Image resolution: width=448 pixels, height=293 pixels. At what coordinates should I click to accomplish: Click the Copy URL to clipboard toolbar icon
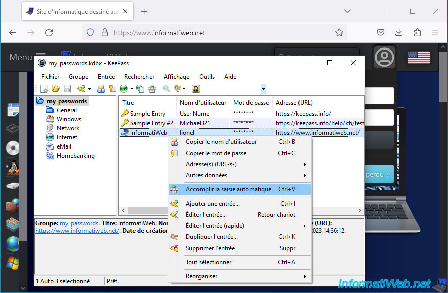point(140,89)
